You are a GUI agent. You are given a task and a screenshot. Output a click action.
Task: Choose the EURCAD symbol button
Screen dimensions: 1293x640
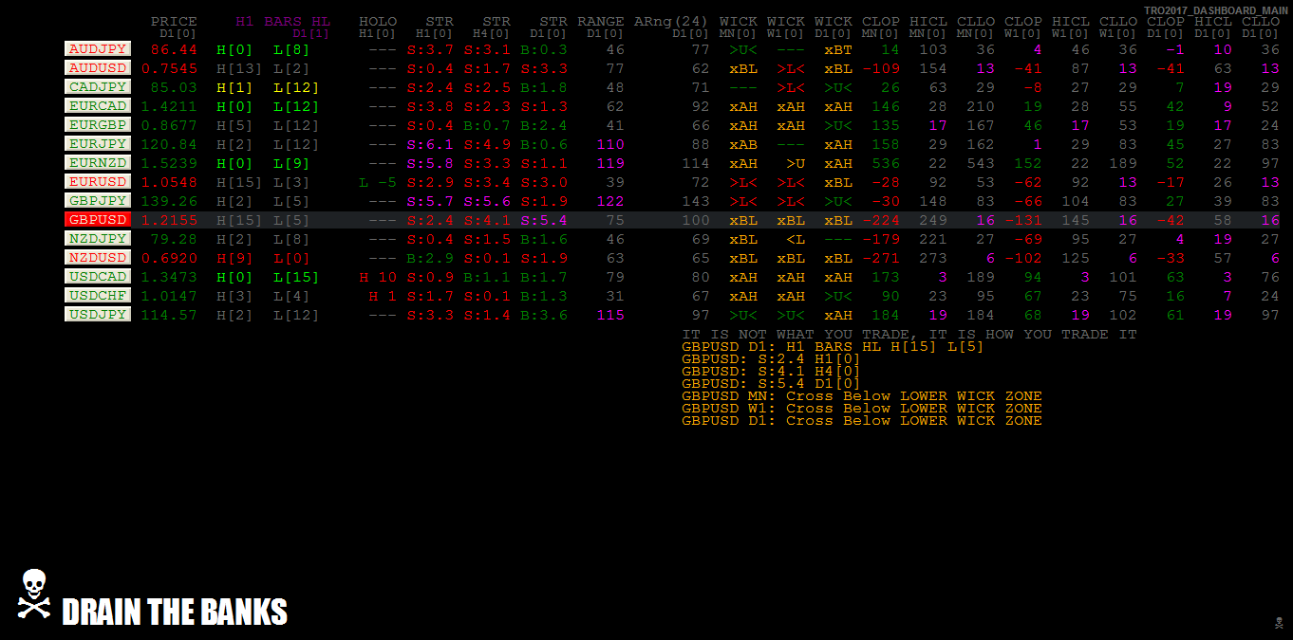(98, 105)
